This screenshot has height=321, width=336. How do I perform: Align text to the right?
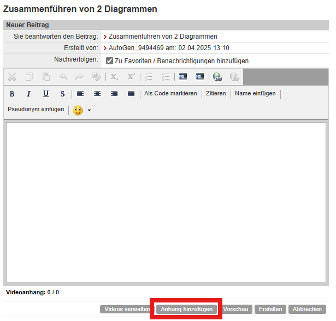[114, 93]
